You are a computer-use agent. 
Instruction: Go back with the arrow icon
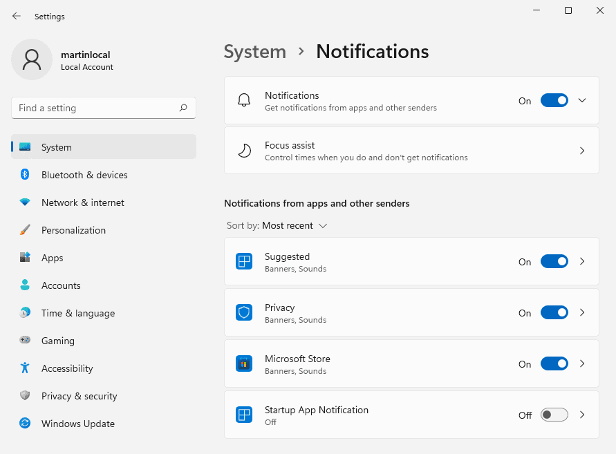pyautogui.click(x=16, y=16)
